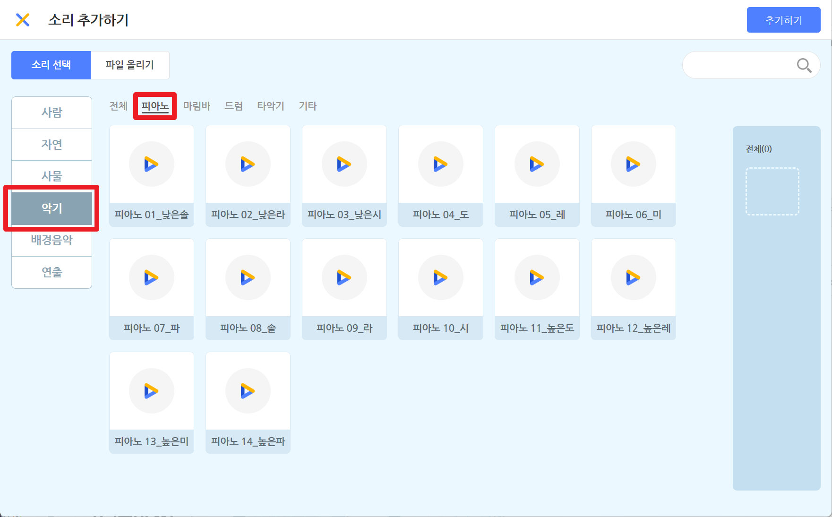
Task: Click the magnifier search icon
Action: [804, 65]
